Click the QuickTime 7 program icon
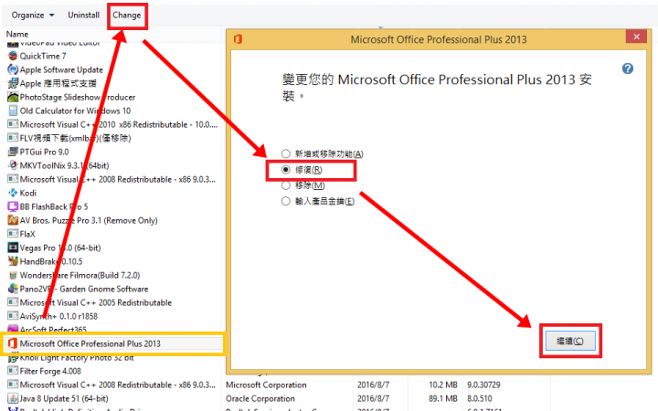This screenshot has height=411, width=658. [13, 56]
